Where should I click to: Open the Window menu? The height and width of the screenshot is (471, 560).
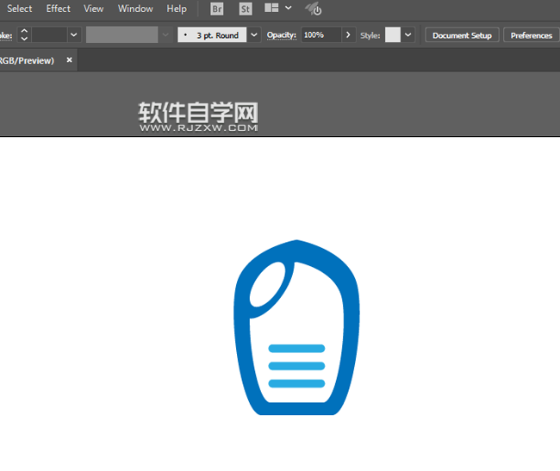click(x=135, y=9)
